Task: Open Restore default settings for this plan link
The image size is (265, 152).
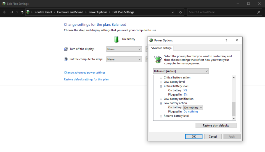Action: [x=86, y=79]
